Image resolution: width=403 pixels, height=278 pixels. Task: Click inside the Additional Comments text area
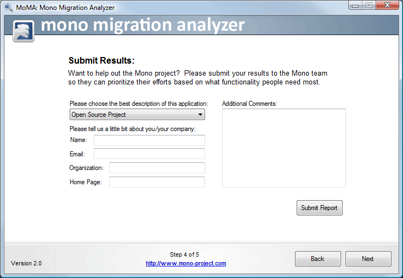[x=283, y=148]
